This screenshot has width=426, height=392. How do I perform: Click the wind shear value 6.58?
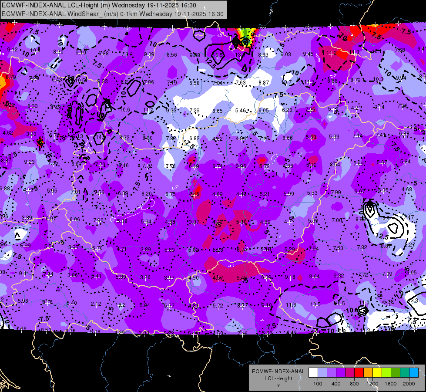click(195, 83)
